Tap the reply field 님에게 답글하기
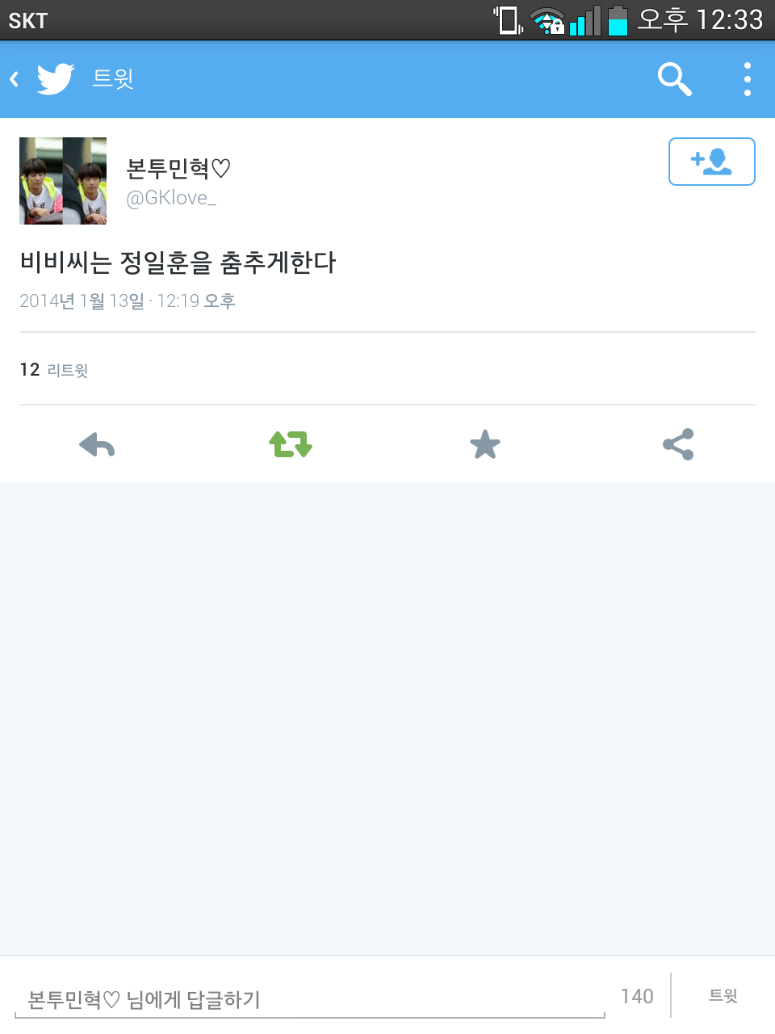Viewport: 775px width, 1034px height. point(310,1000)
